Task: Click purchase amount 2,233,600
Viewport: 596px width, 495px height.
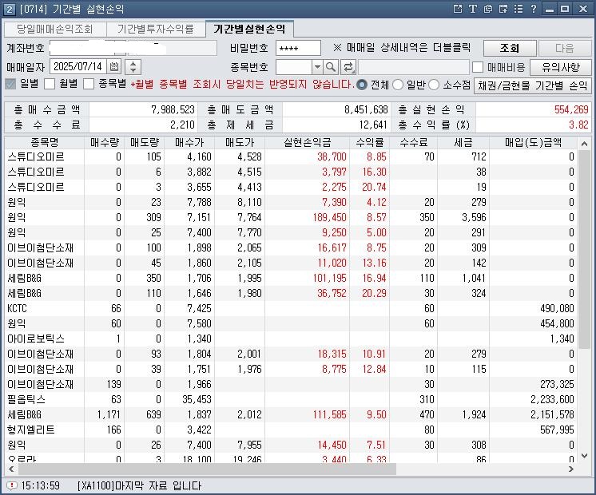Action: point(552,399)
